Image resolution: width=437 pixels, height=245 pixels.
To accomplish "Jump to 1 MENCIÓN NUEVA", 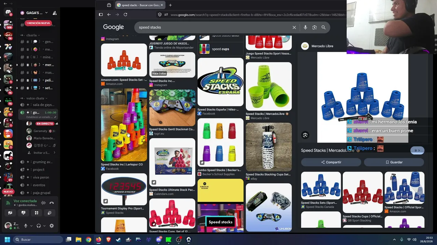I will pos(38,23).
